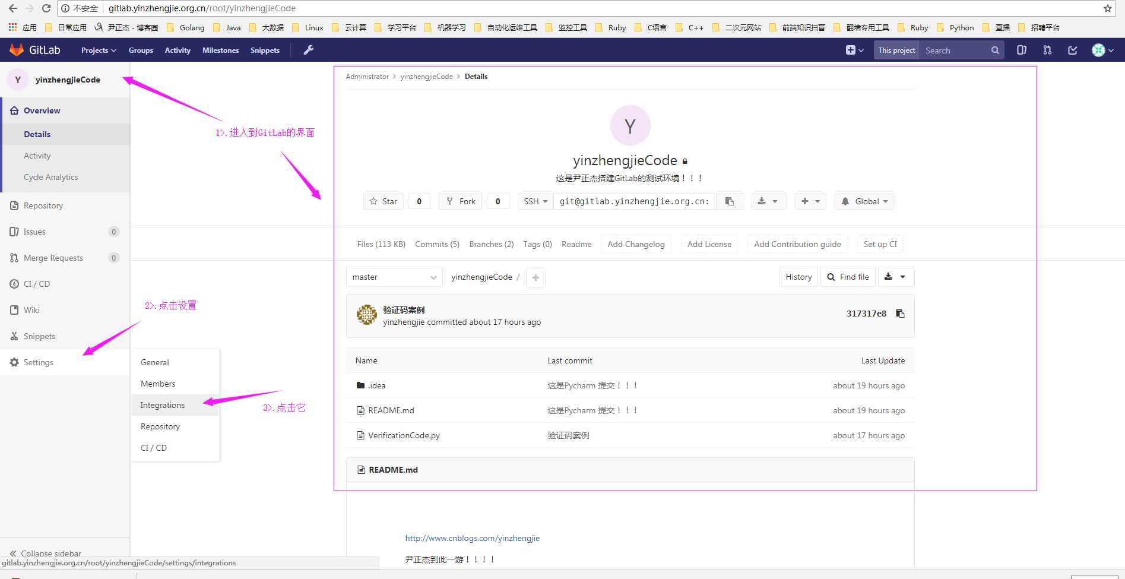Click the browser back arrow
Image resolution: width=1125 pixels, height=579 pixels.
pyautogui.click(x=13, y=8)
